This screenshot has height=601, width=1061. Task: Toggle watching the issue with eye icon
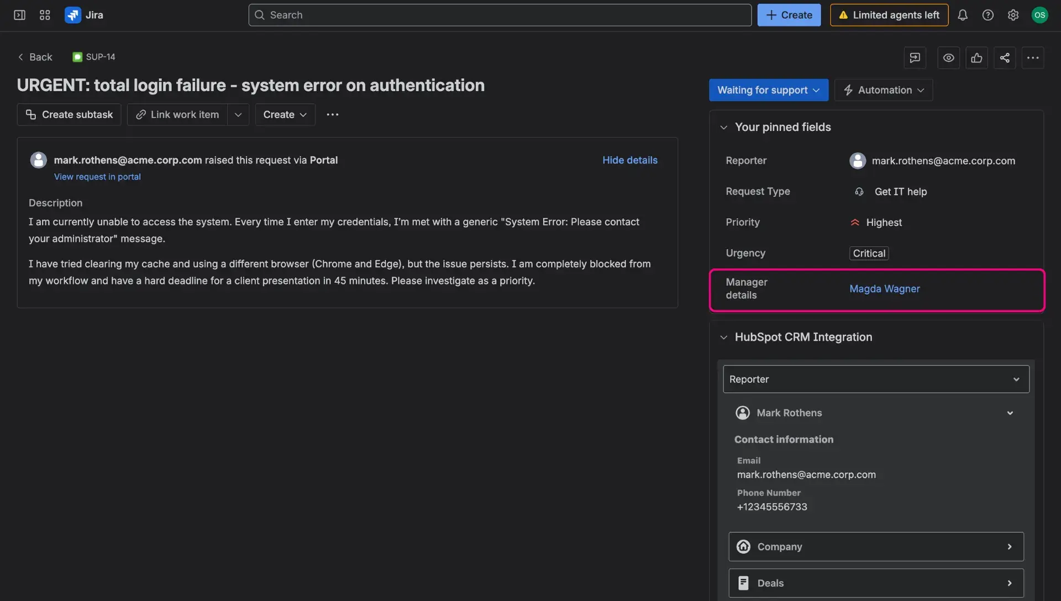click(949, 57)
